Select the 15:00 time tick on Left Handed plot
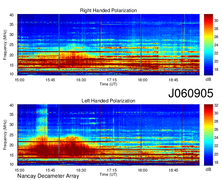 [x=20, y=170]
